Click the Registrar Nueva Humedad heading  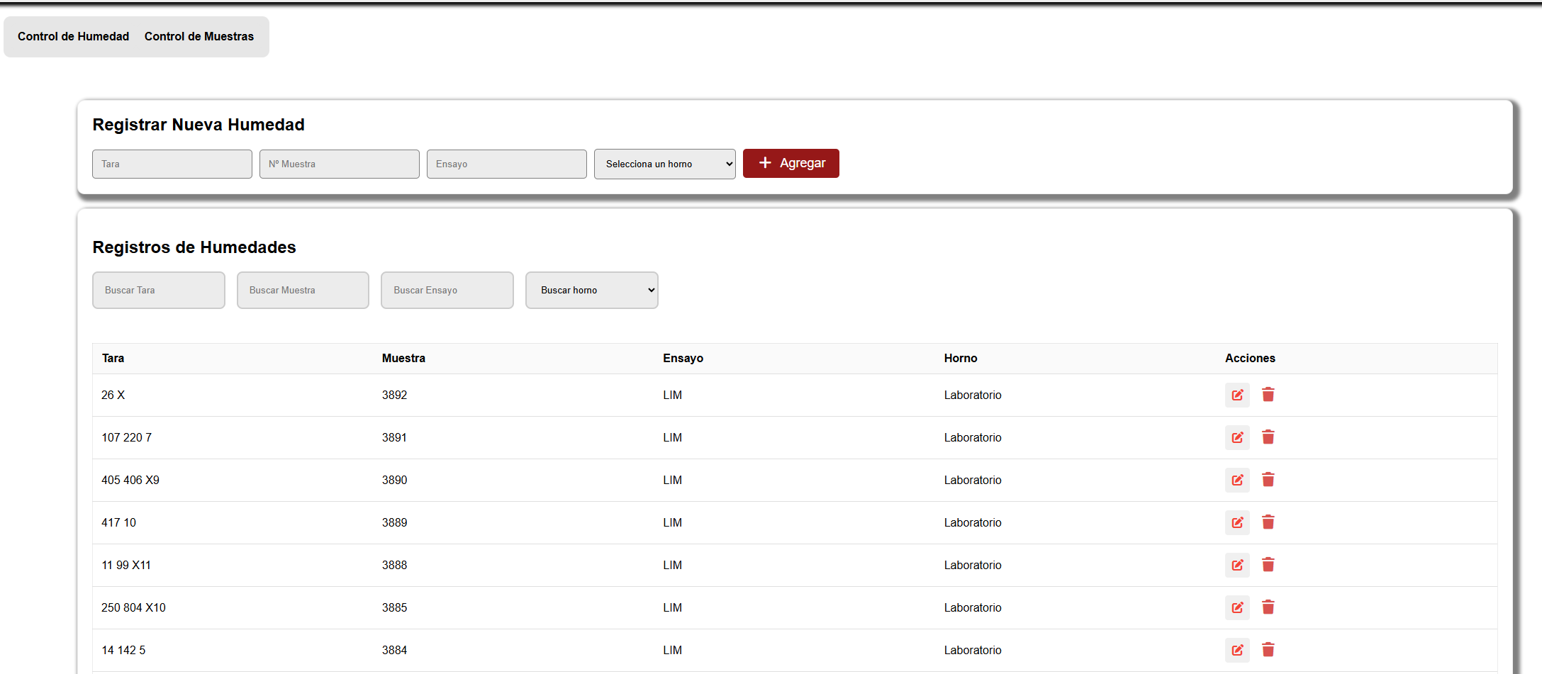[198, 125]
